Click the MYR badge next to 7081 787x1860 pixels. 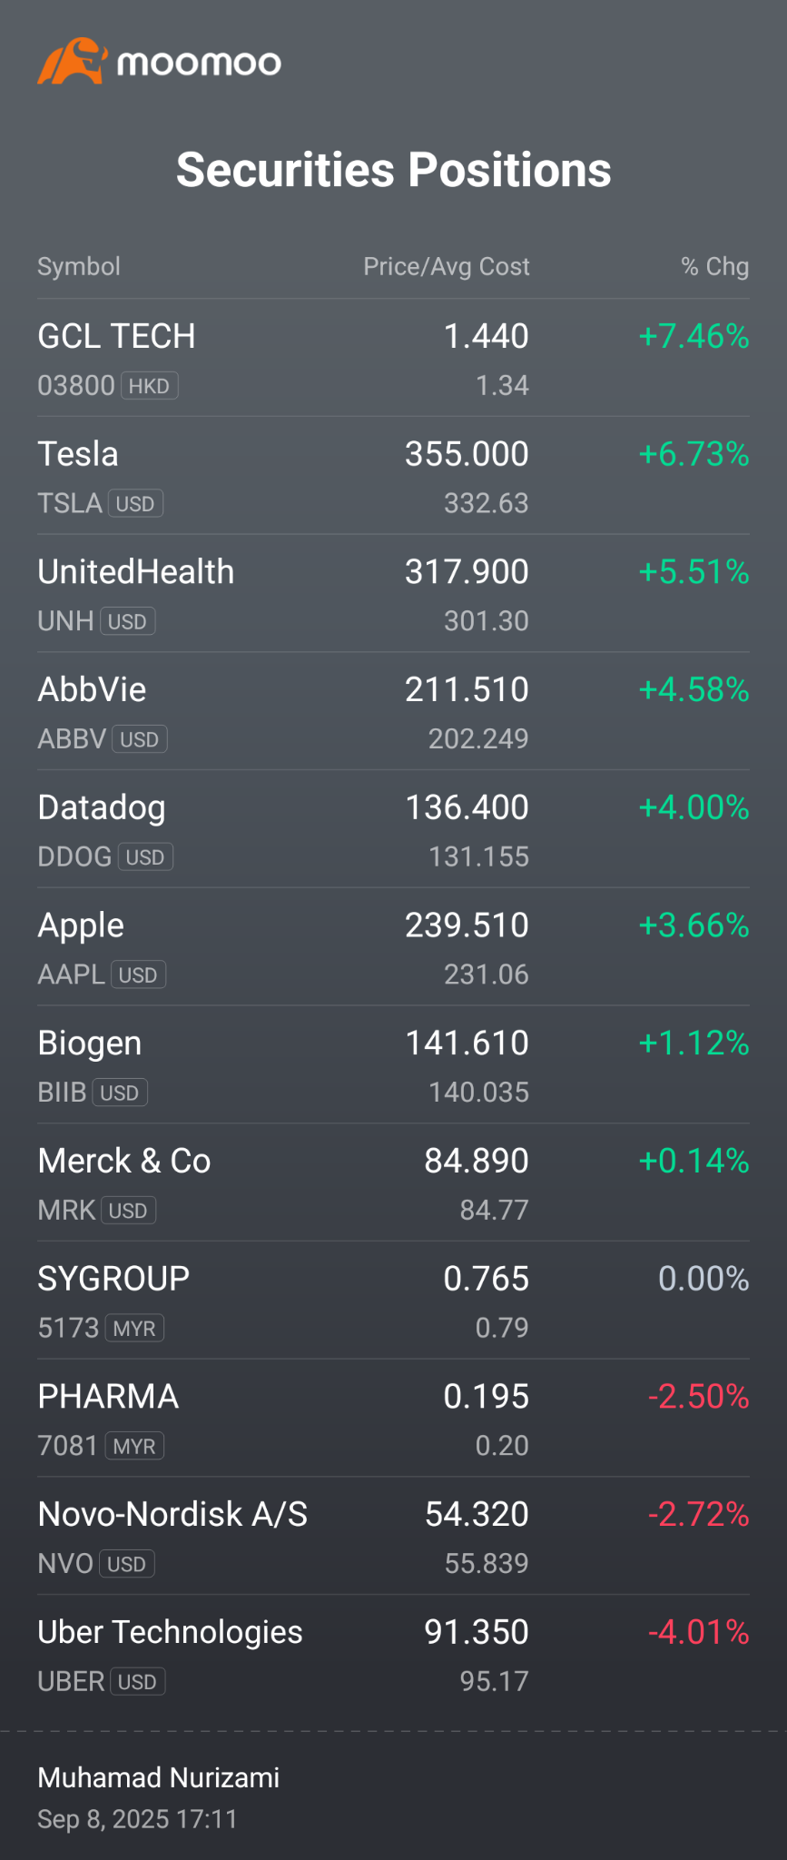coord(134,1446)
